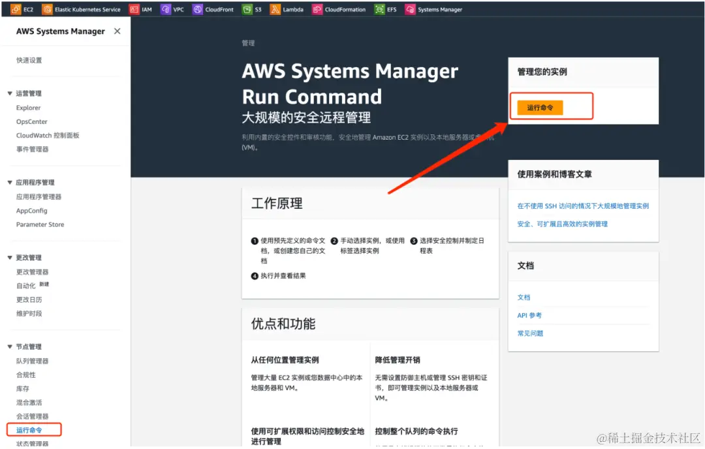Open 混合激活
The height and width of the screenshot is (449, 705).
tap(29, 403)
